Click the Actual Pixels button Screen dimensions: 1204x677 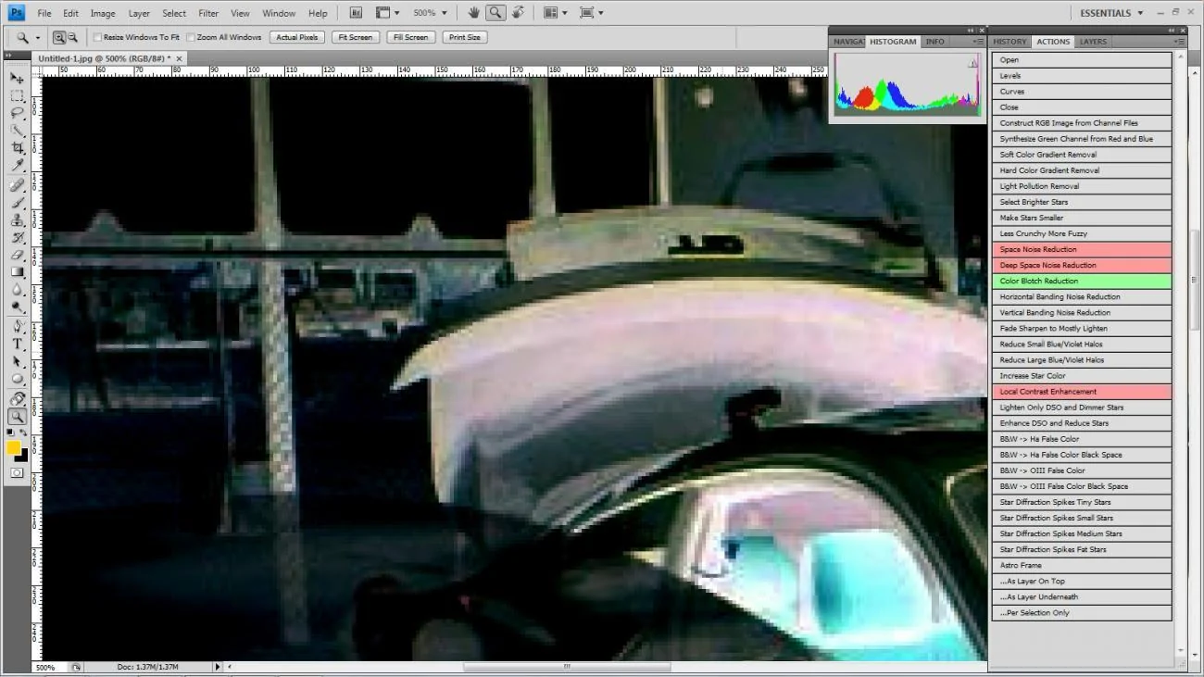(x=297, y=37)
